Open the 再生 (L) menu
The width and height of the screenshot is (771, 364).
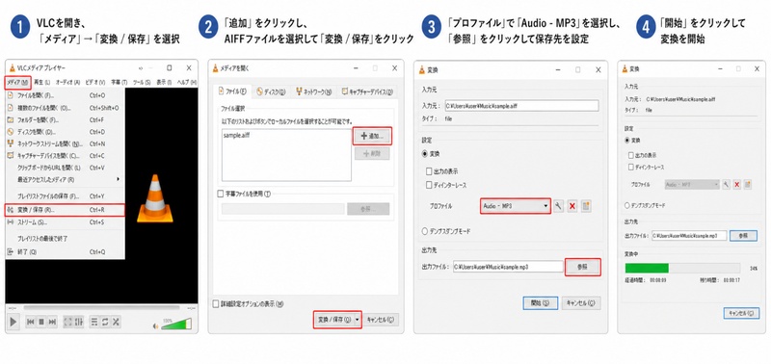(41, 82)
